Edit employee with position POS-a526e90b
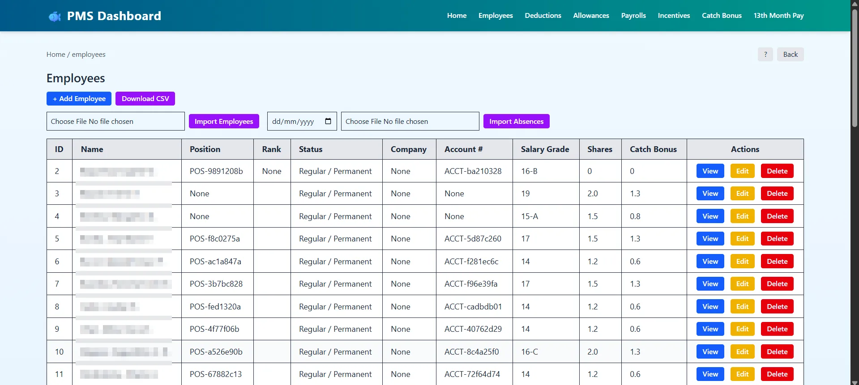859x385 pixels. (743, 352)
